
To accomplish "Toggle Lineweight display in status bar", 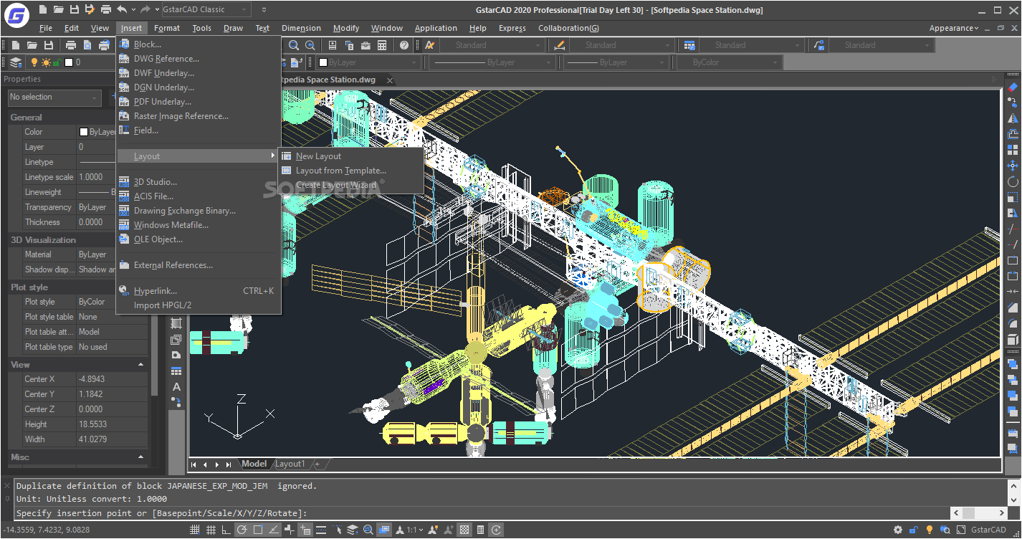I will [x=322, y=530].
